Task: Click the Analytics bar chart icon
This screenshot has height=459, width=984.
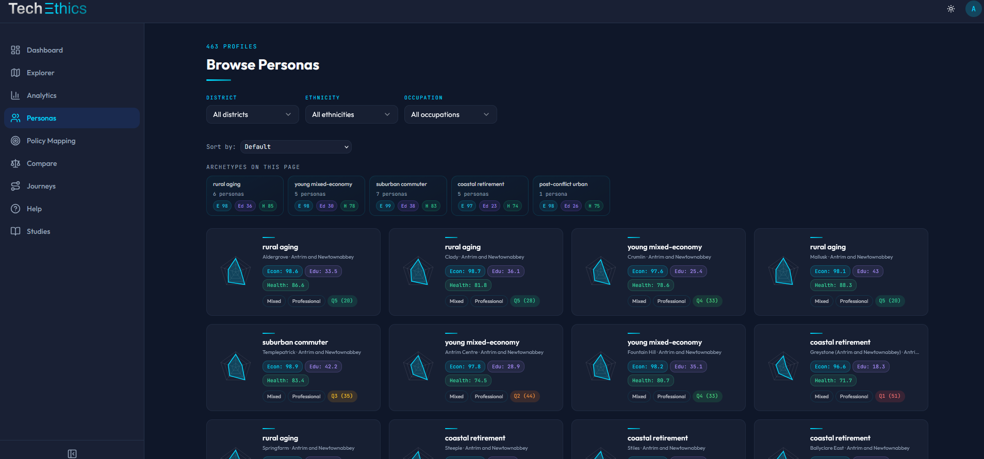Action: pyautogui.click(x=15, y=95)
